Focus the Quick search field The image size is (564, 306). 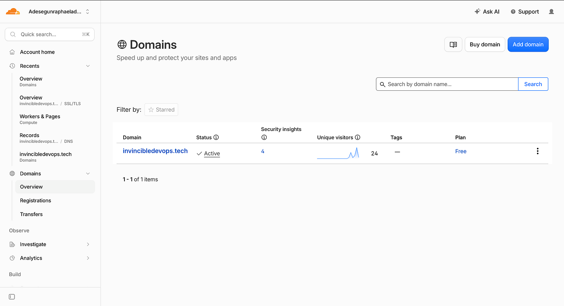[50, 34]
